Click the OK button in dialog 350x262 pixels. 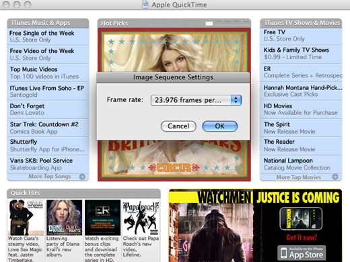coord(219,126)
